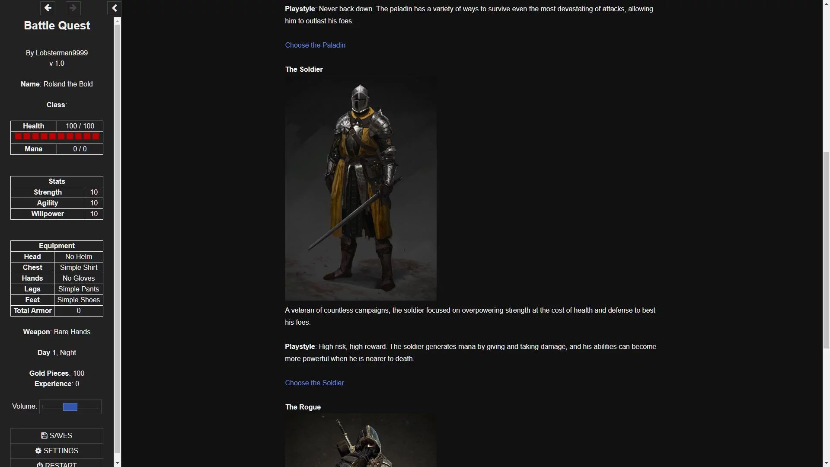Click the history forward arrow
Viewport: 830px width, 467px height.
(x=73, y=8)
